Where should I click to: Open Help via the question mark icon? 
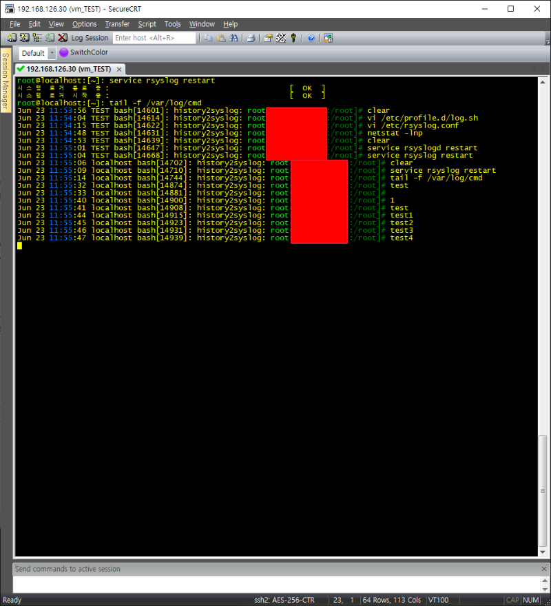311,38
